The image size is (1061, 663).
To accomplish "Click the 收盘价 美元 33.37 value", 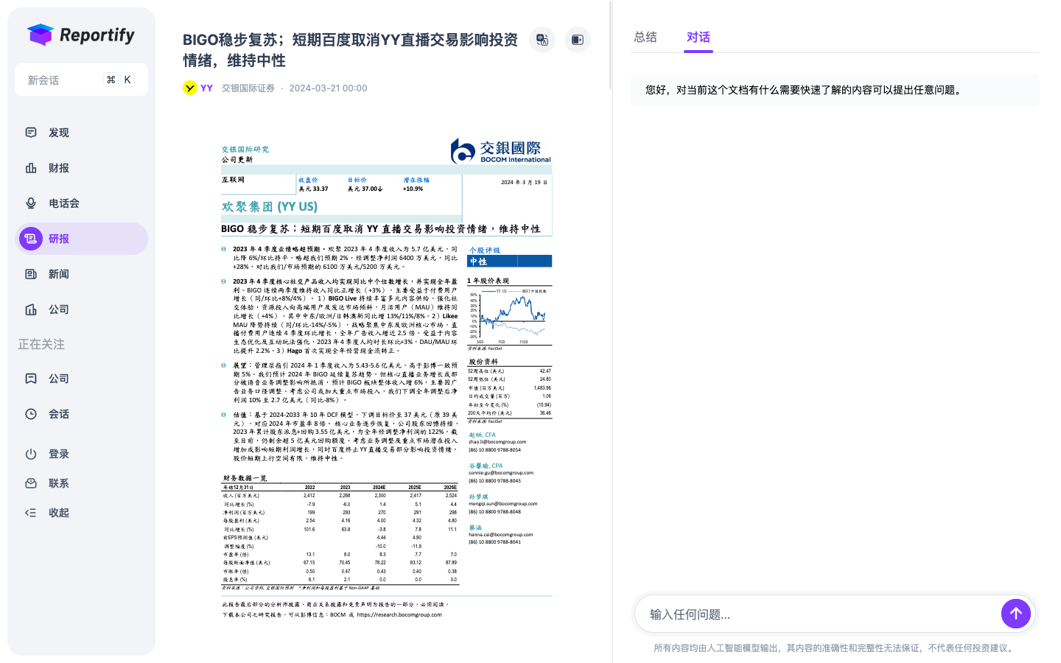I will [x=313, y=189].
